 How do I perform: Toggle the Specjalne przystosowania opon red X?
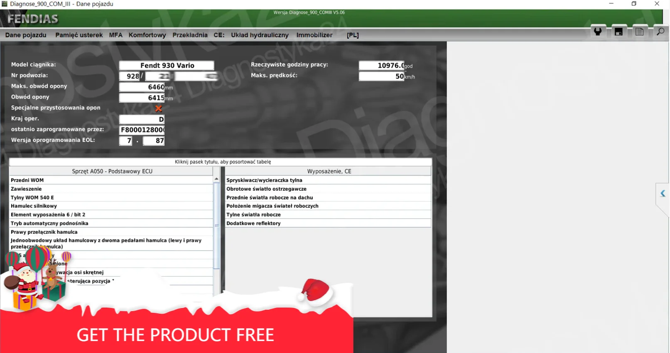point(159,108)
